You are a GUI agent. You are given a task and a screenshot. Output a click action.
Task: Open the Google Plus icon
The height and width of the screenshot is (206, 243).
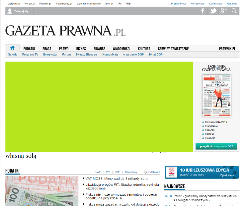[x=224, y=11]
